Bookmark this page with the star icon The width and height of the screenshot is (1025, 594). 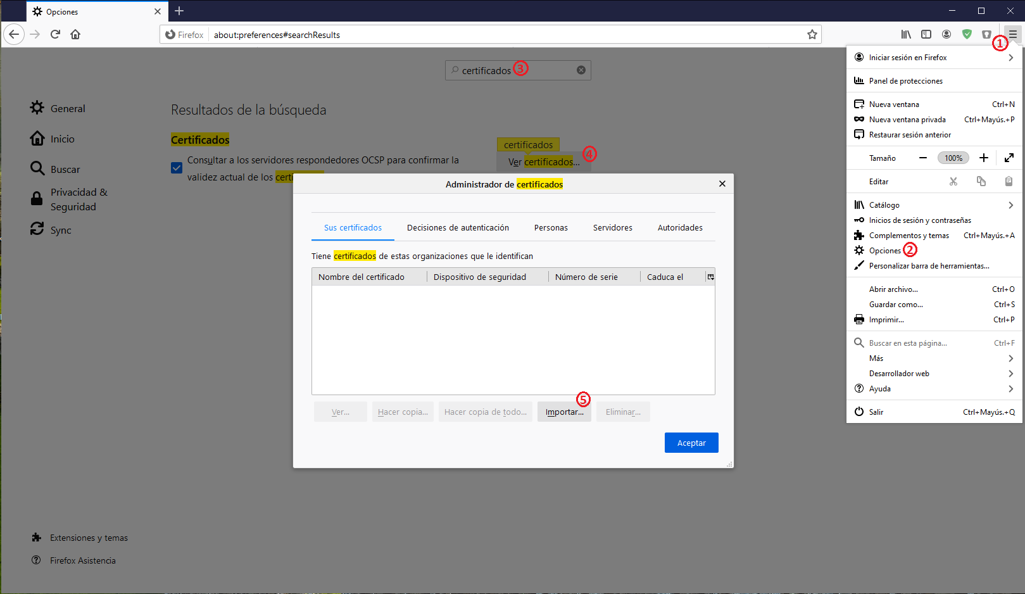click(812, 34)
